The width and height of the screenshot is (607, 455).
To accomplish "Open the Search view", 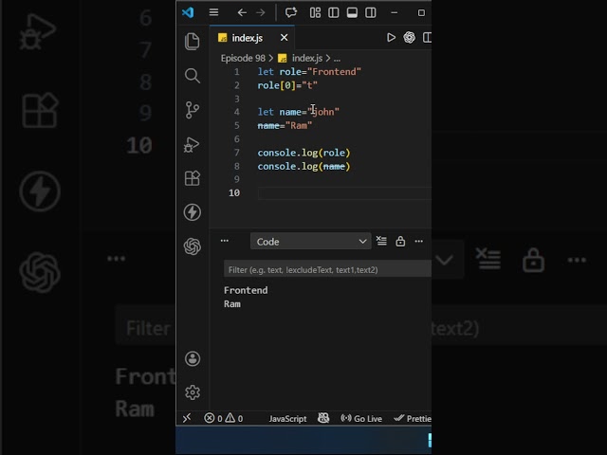I will pyautogui.click(x=192, y=76).
